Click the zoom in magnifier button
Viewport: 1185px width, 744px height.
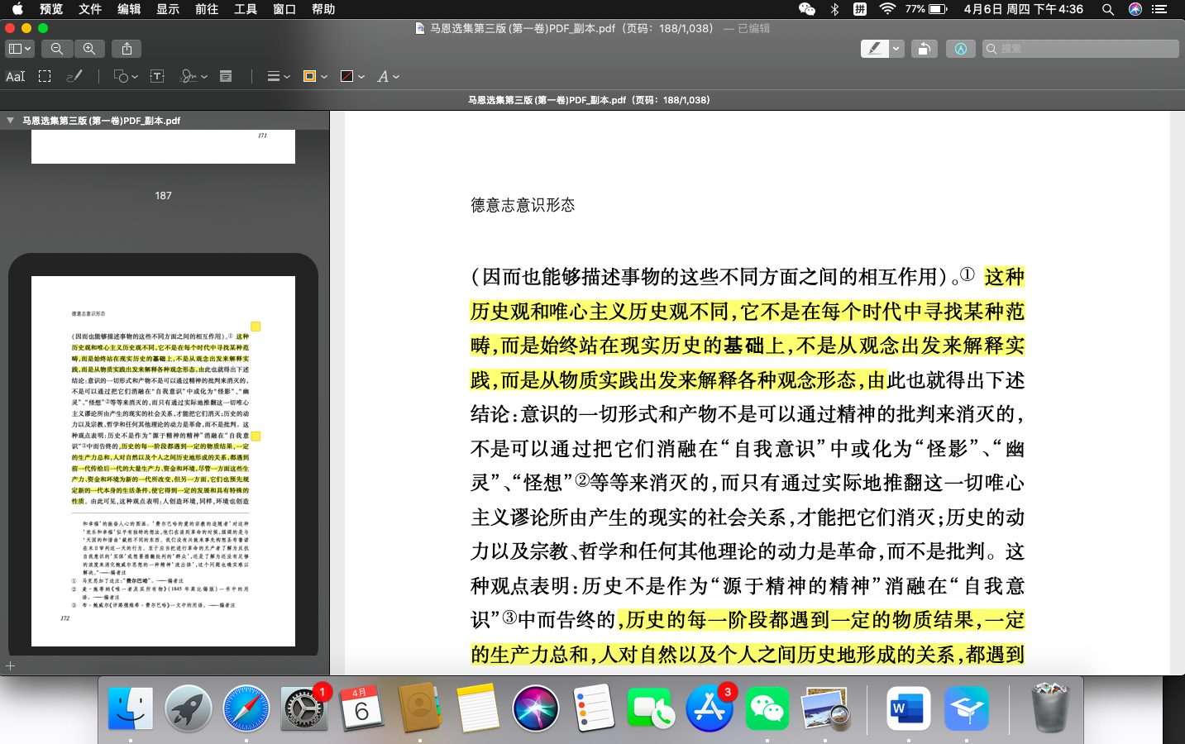(x=89, y=49)
